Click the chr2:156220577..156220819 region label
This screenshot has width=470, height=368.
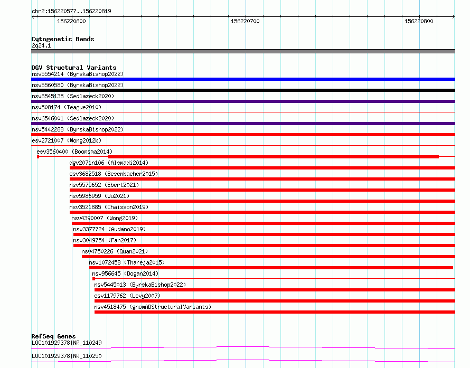click(x=71, y=11)
